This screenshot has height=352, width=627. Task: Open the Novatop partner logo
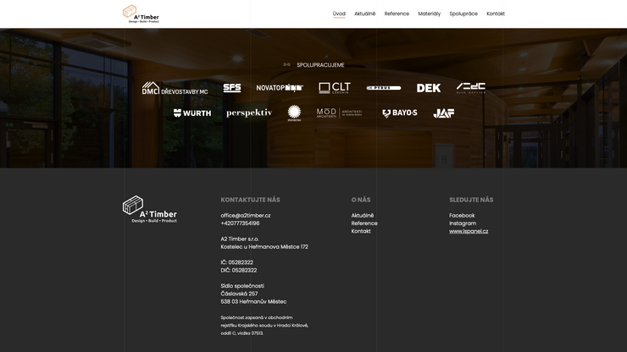point(280,88)
